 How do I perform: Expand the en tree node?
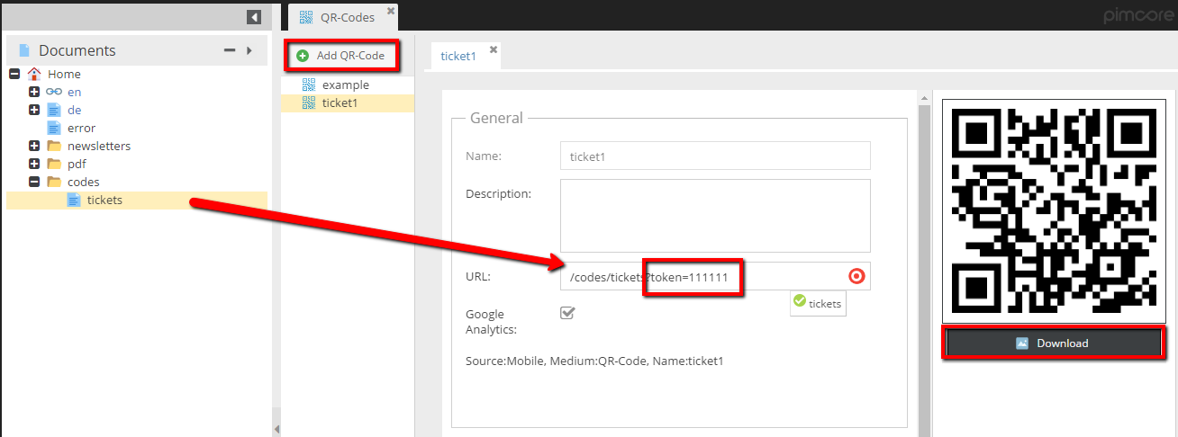[x=34, y=93]
